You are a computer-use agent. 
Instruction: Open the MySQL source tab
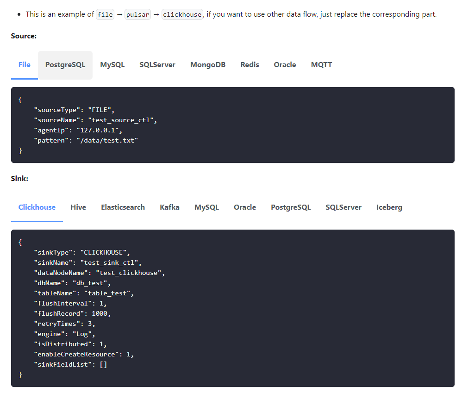tap(112, 65)
